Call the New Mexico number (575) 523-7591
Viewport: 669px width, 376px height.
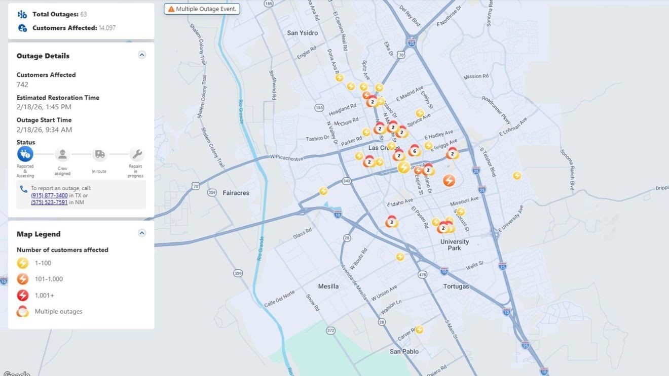point(49,202)
